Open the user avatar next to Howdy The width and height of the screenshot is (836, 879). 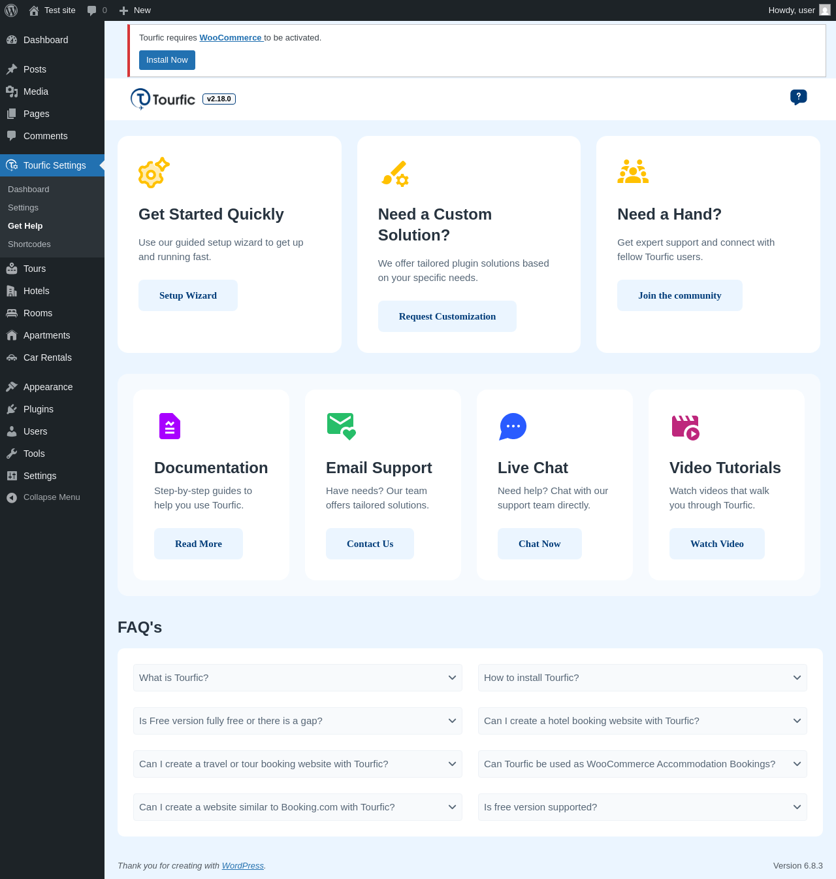click(x=825, y=10)
